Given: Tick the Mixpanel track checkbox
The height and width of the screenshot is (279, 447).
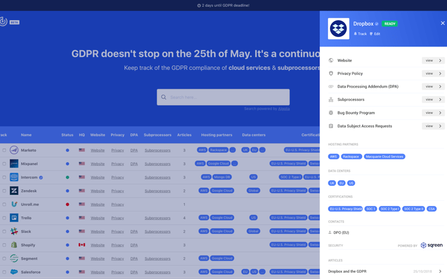Looking at the screenshot, I should pos(4,163).
